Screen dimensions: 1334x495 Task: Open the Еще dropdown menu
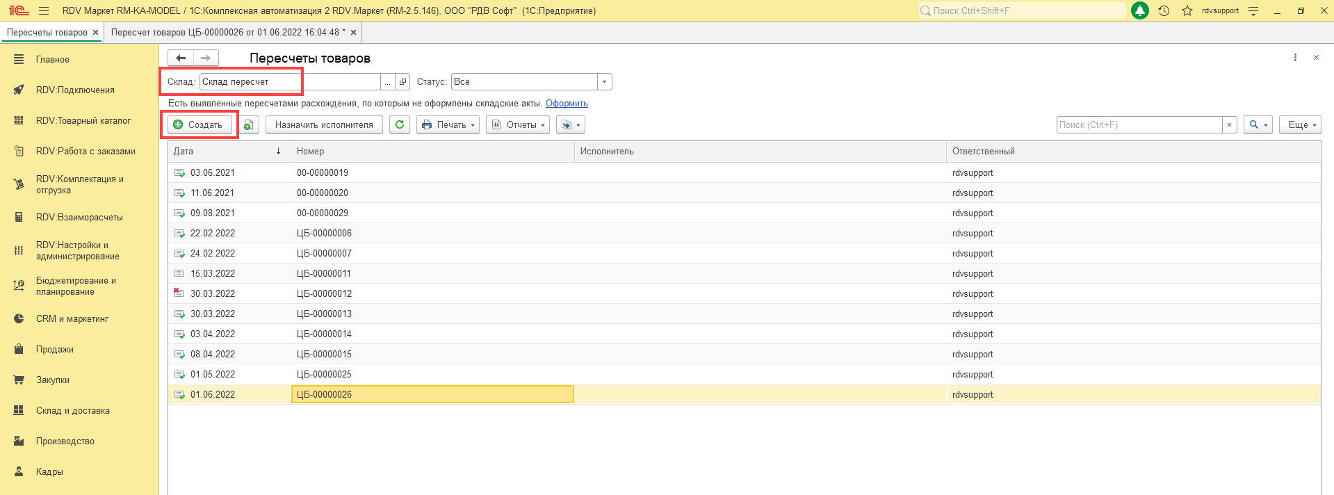point(1300,124)
